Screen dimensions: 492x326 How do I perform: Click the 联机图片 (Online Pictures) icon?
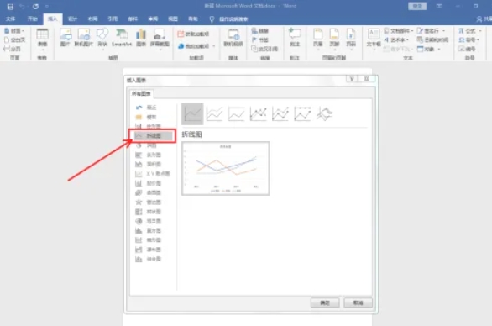tap(83, 38)
